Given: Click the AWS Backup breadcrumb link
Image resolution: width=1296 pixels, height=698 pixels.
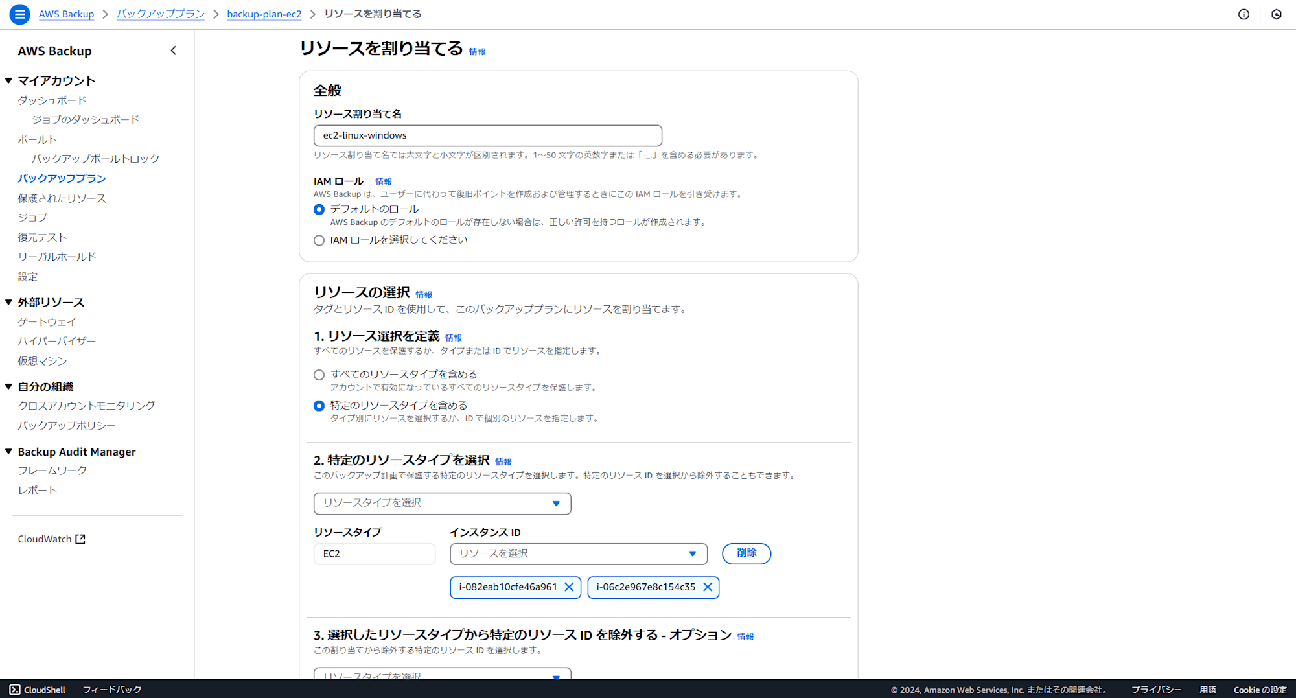Looking at the screenshot, I should (x=66, y=14).
